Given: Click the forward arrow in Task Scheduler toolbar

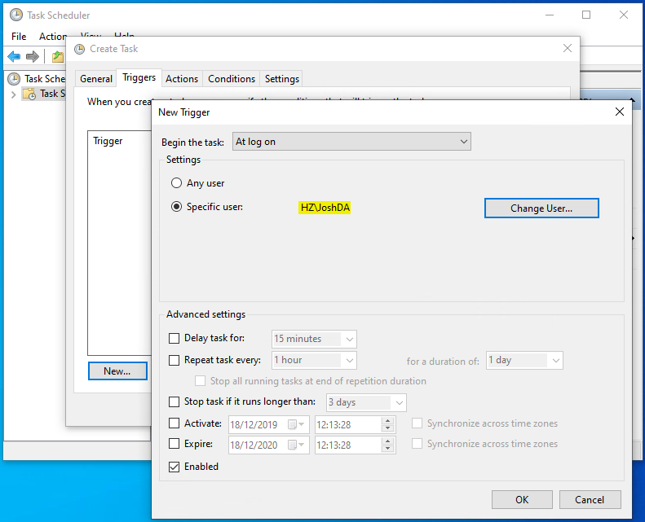Looking at the screenshot, I should [33, 56].
